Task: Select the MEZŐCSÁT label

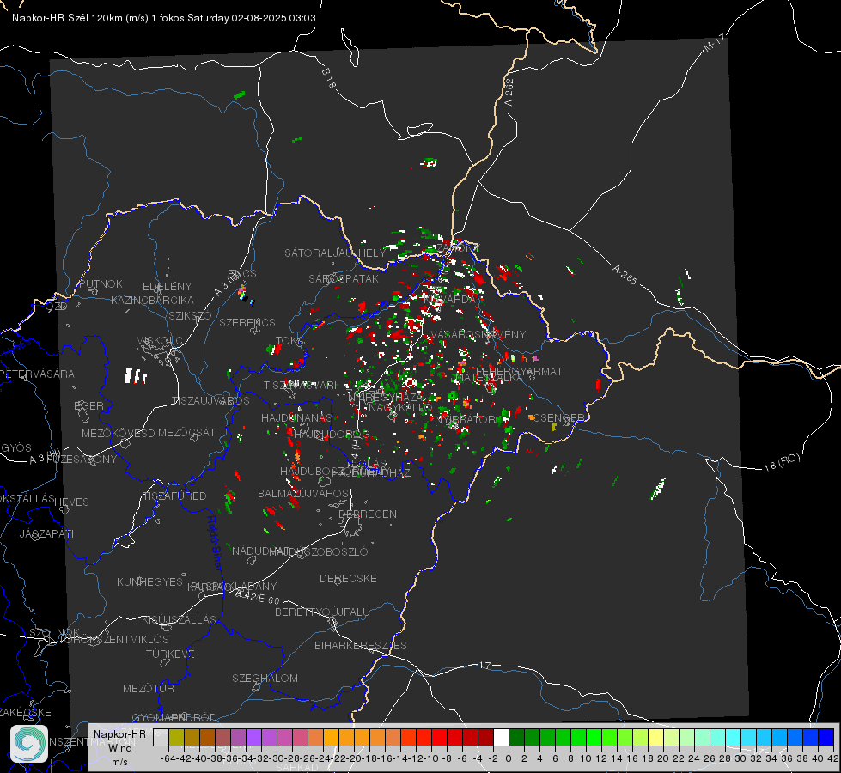Action: click(x=187, y=432)
